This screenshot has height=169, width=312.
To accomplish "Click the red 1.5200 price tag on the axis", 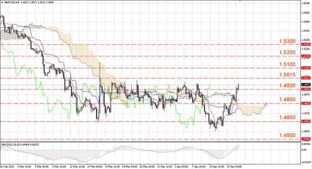I will tap(306, 56).
